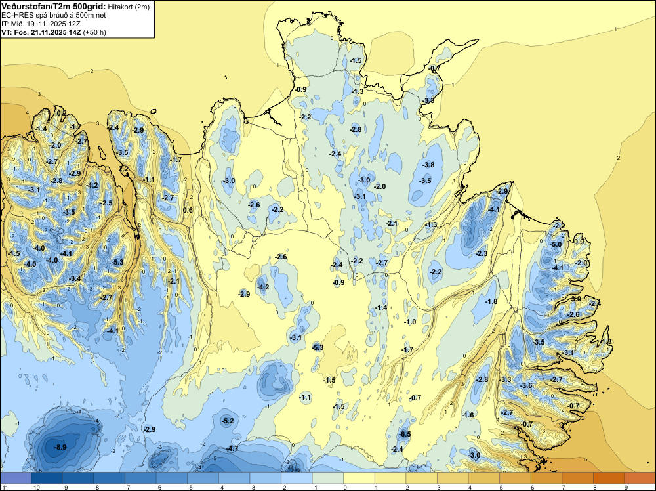This screenshot has height=491, width=656.
Task: Select the -3.8 temperature label
Action: click(x=428, y=165)
